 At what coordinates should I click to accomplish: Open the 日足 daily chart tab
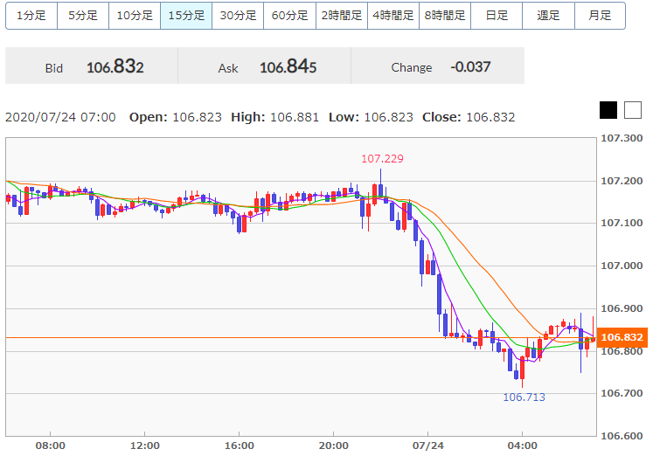(497, 16)
